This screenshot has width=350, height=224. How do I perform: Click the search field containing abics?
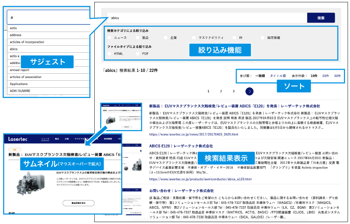207,18
